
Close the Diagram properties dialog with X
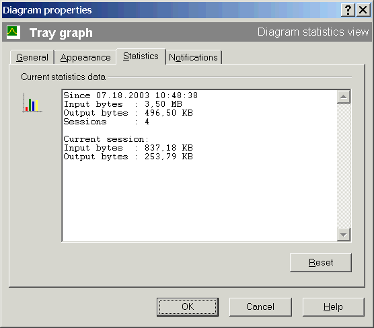click(x=363, y=10)
